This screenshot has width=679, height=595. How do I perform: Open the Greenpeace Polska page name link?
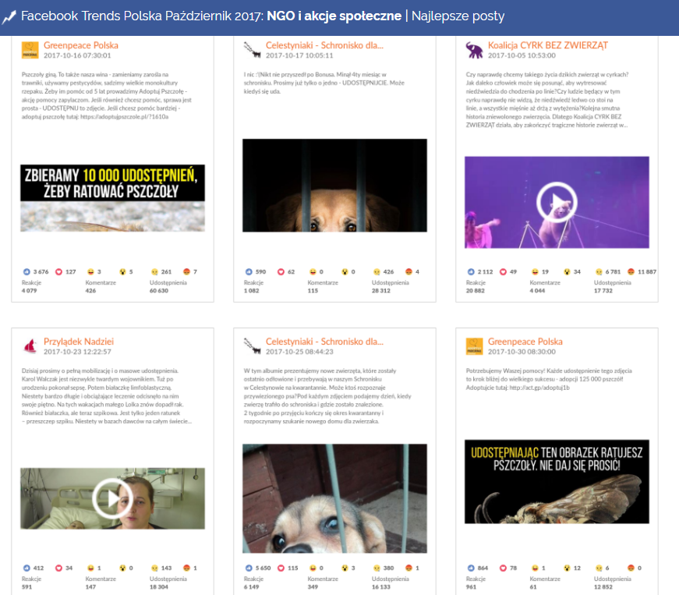(x=81, y=46)
